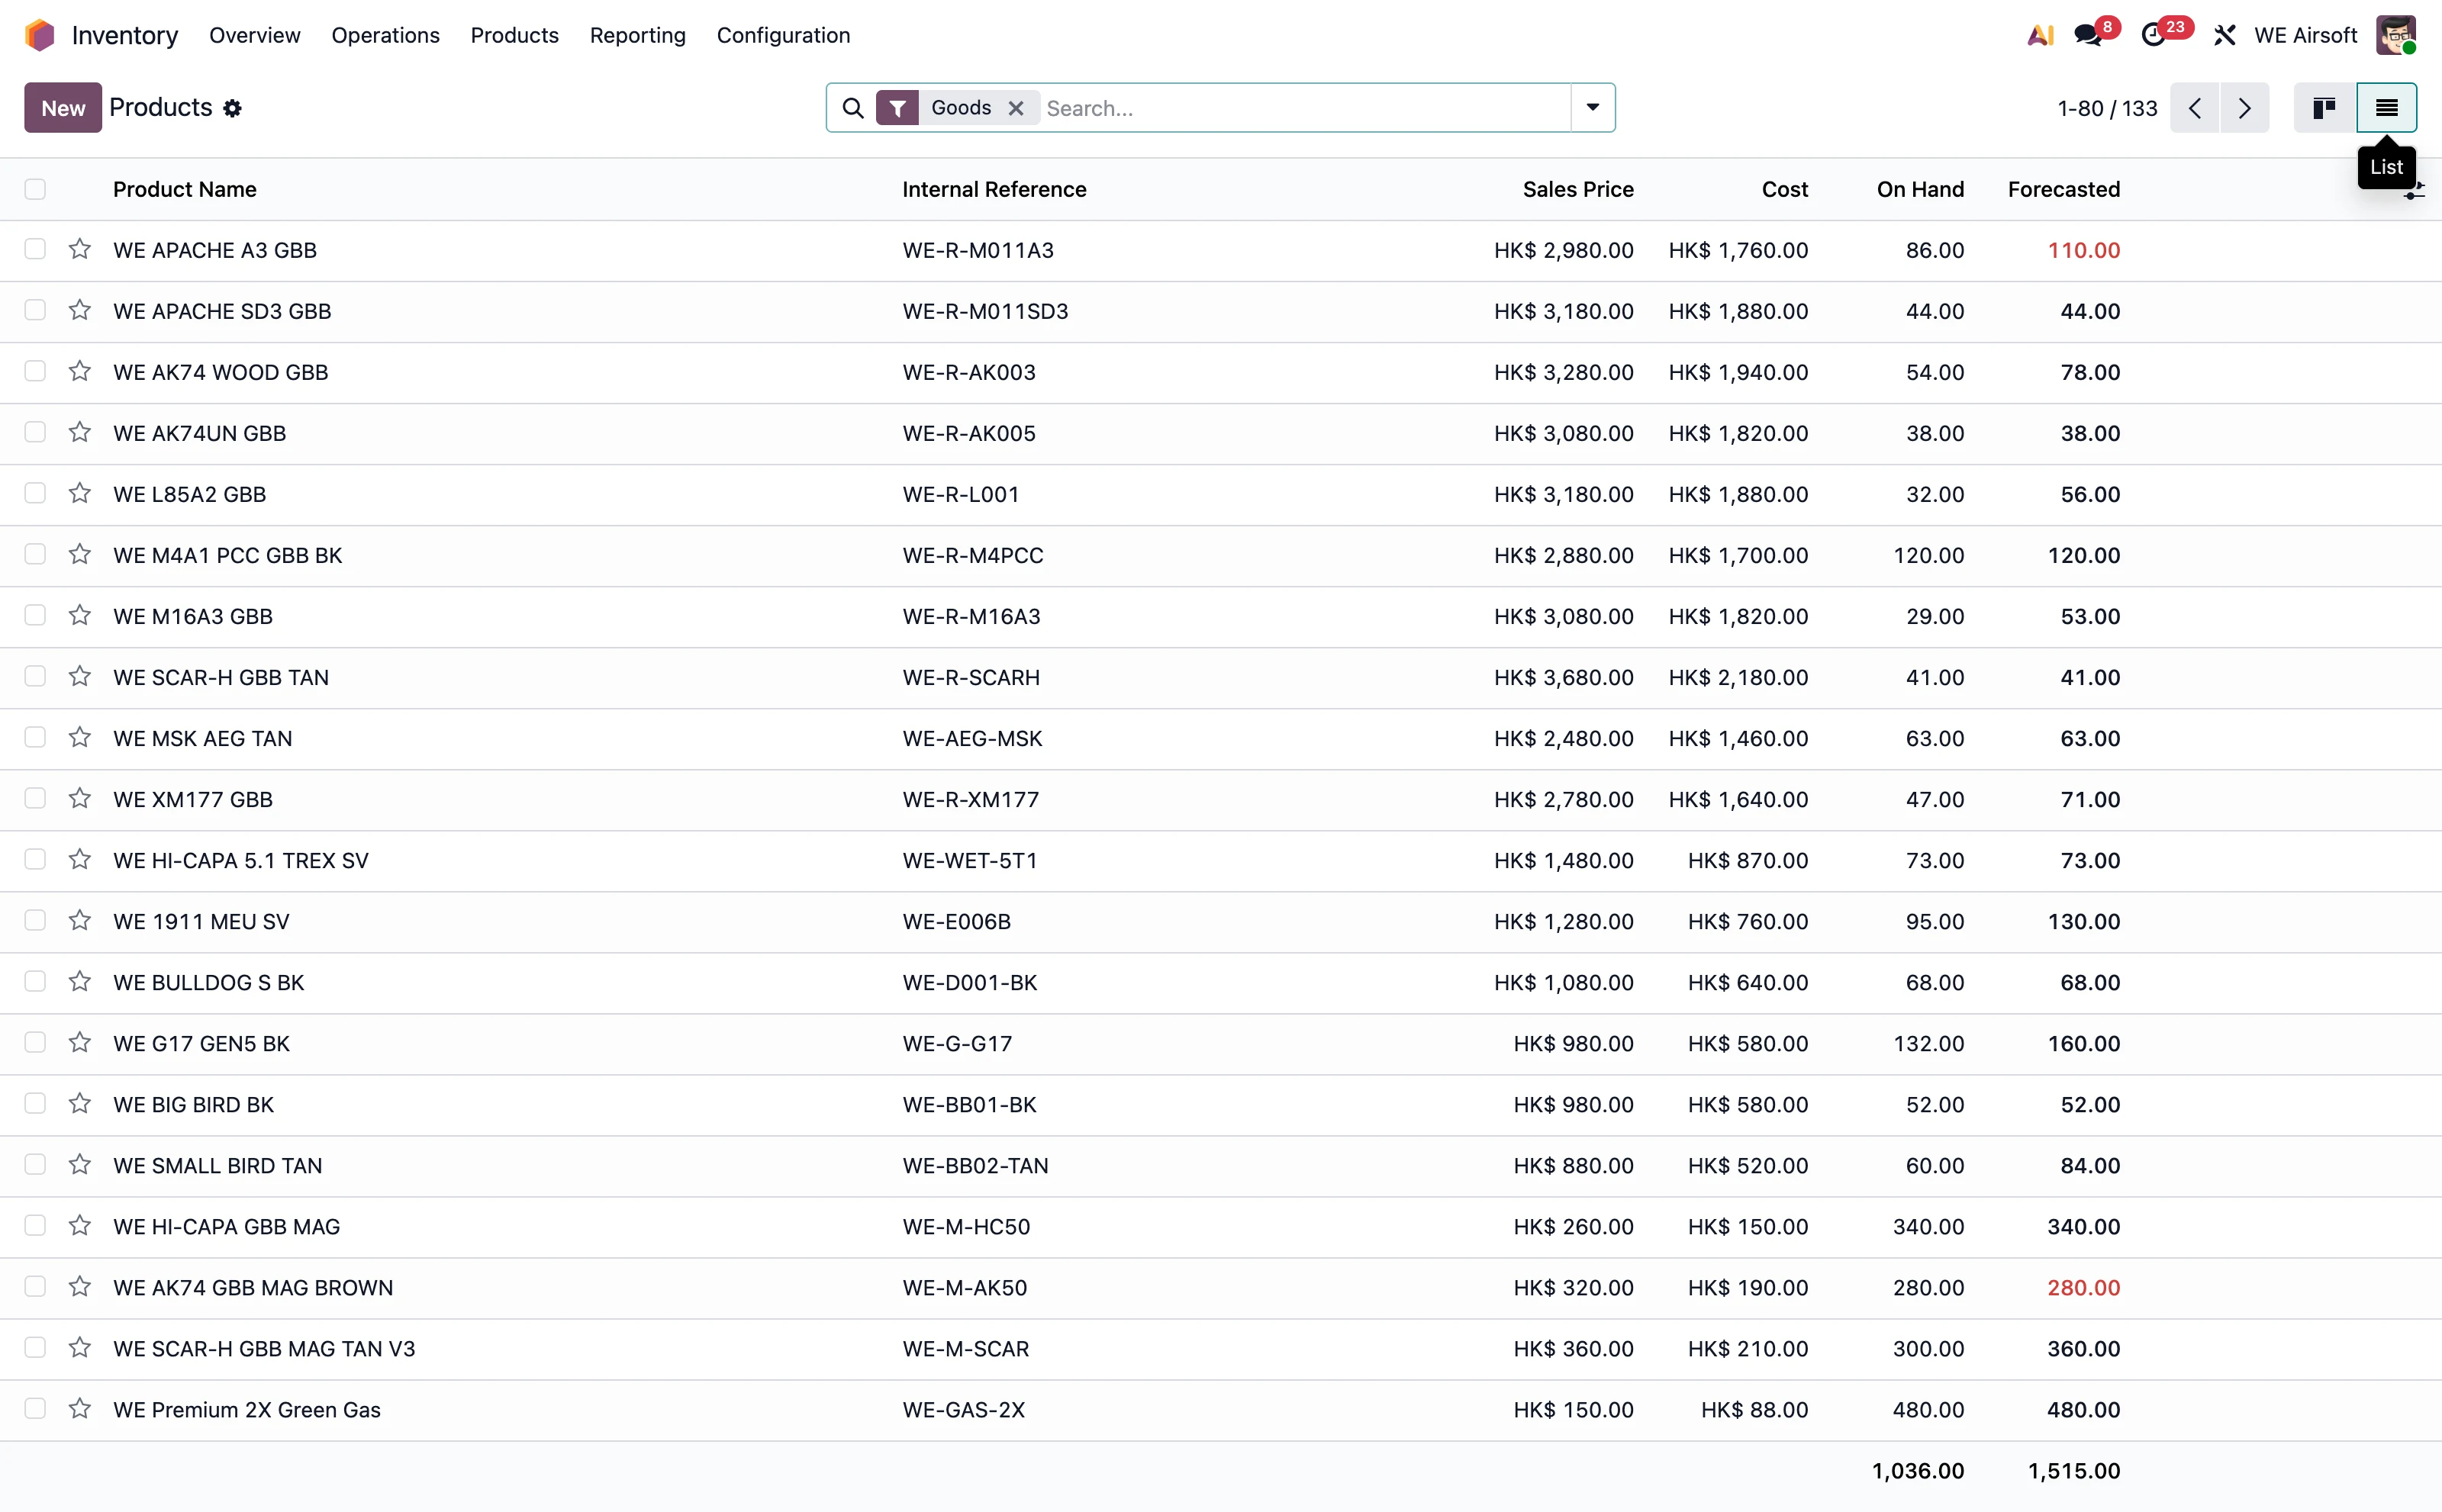Open the Inventory app home icon
The width and height of the screenshot is (2442, 1512).
coord(40,35)
